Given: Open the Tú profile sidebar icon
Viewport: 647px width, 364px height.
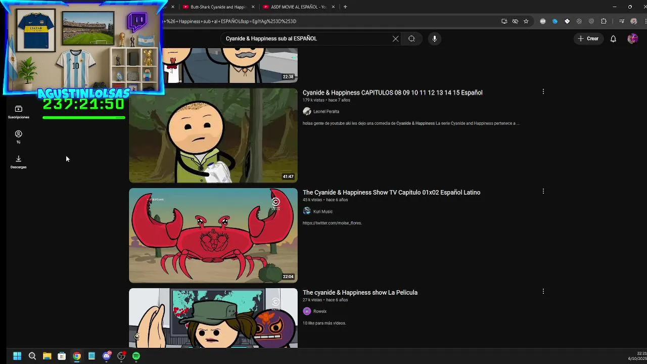Looking at the screenshot, I should click(18, 137).
